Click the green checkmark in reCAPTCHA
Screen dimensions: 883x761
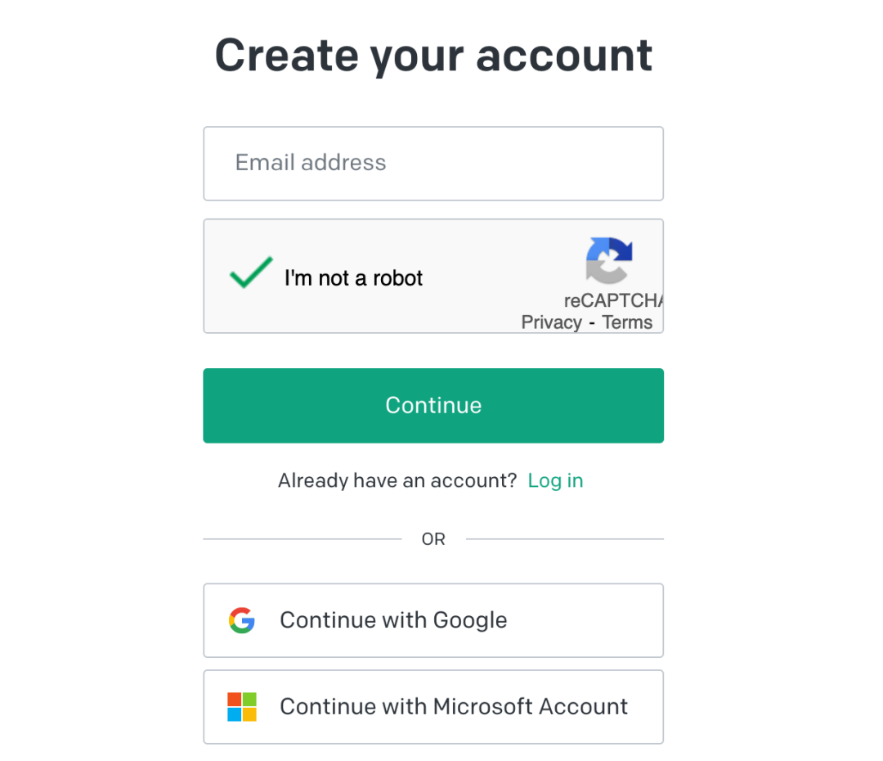[x=251, y=272]
